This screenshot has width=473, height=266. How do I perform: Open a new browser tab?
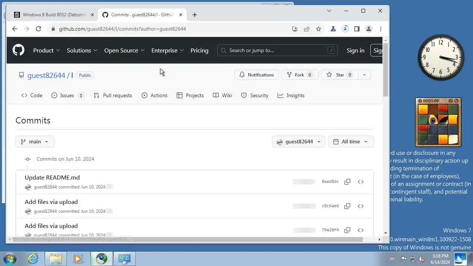pos(195,15)
